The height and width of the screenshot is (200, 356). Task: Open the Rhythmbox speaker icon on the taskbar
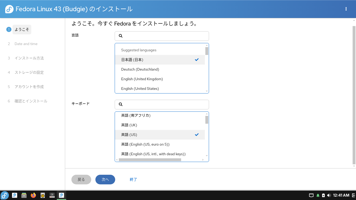[x=43, y=195]
